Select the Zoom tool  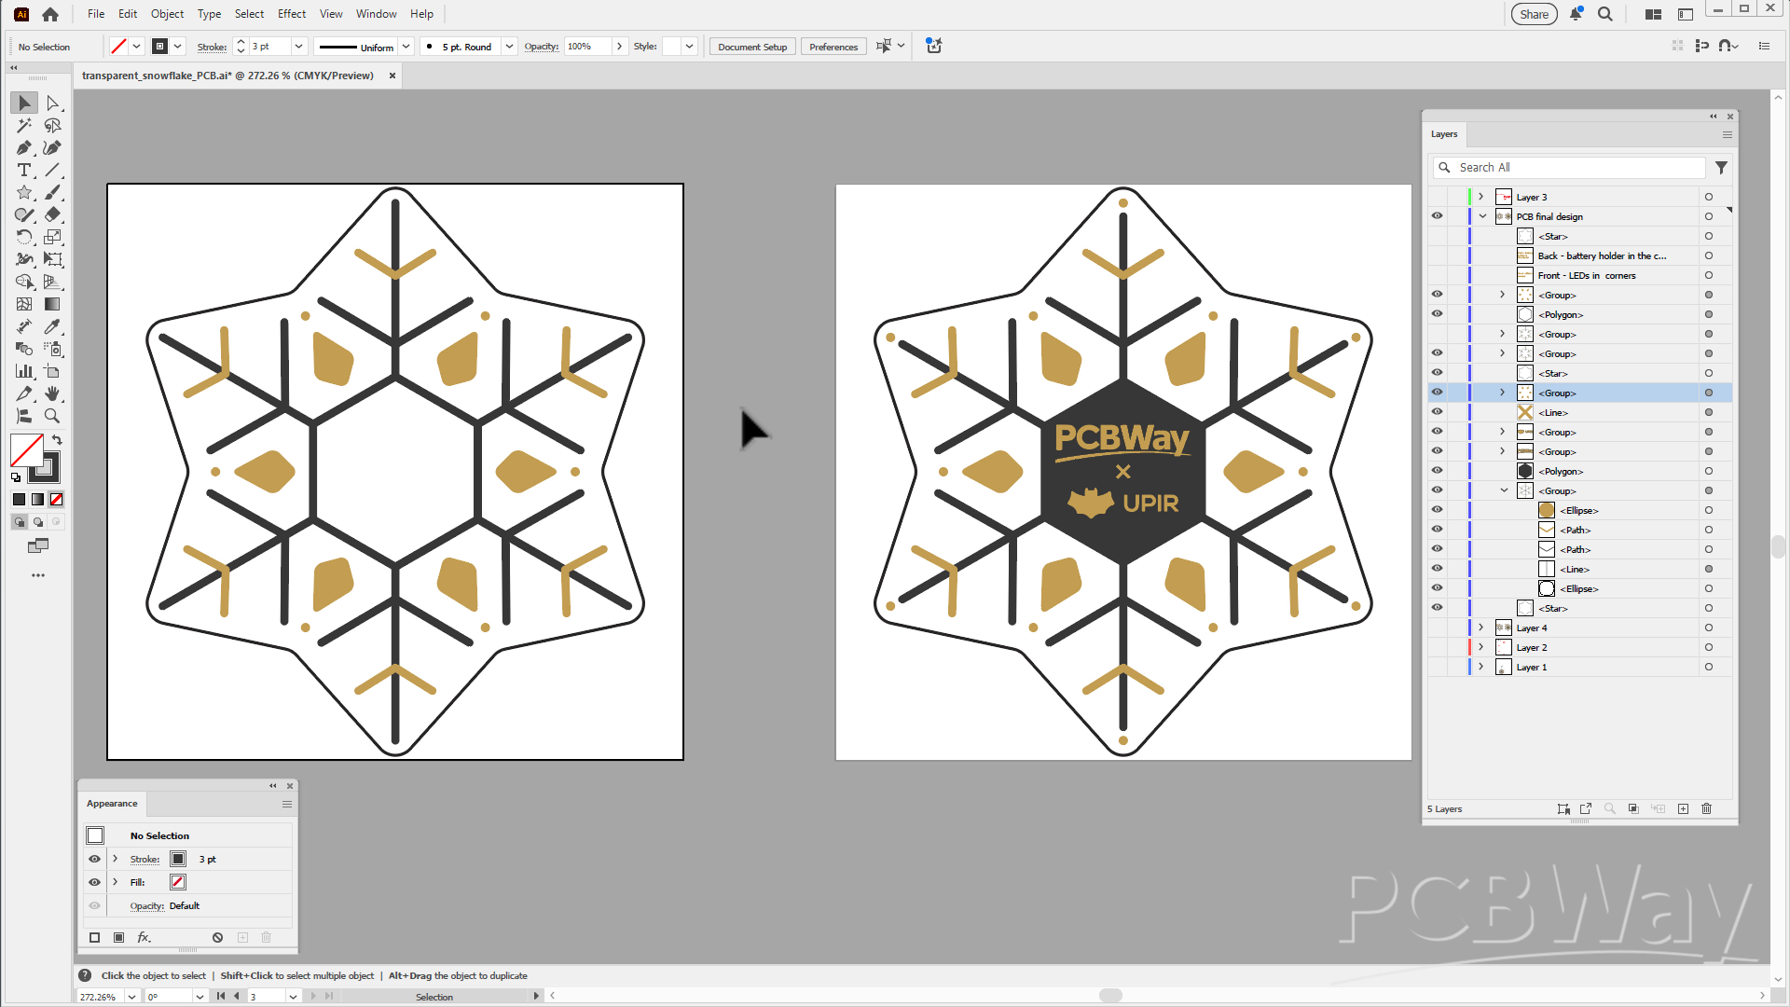[x=52, y=417]
